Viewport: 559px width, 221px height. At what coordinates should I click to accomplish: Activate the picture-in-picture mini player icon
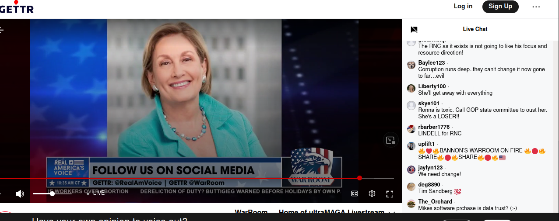[x=390, y=140]
